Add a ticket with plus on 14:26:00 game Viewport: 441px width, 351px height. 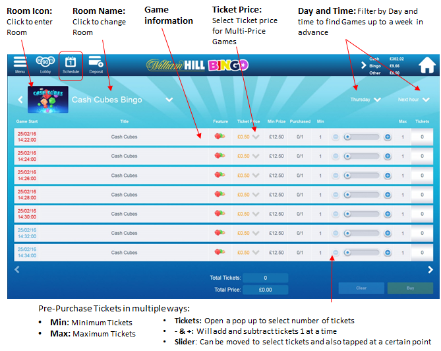pyautogui.click(x=388, y=175)
